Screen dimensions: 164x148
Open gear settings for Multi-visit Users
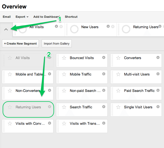point(158,74)
